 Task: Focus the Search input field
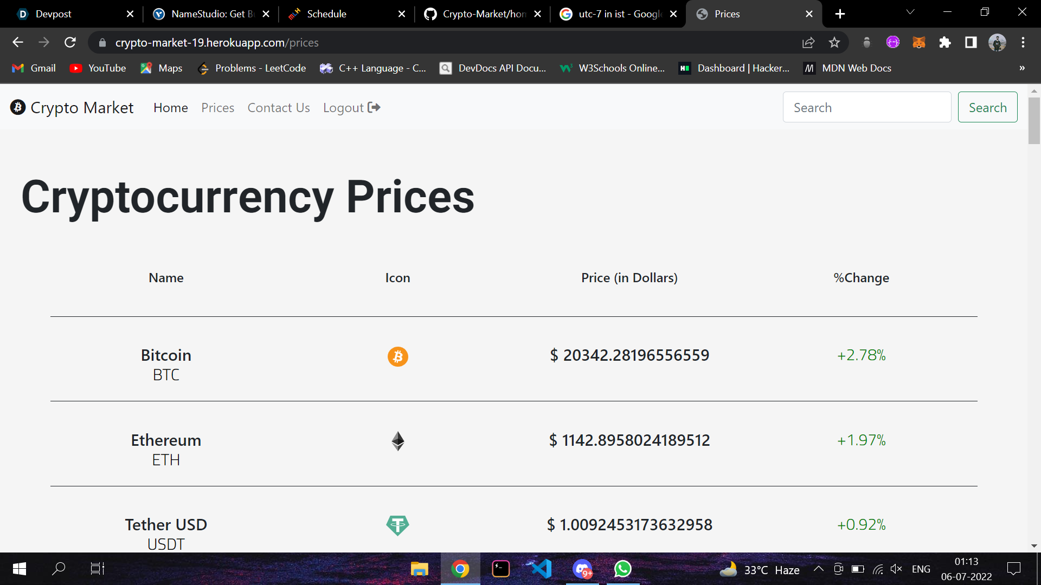pos(866,107)
